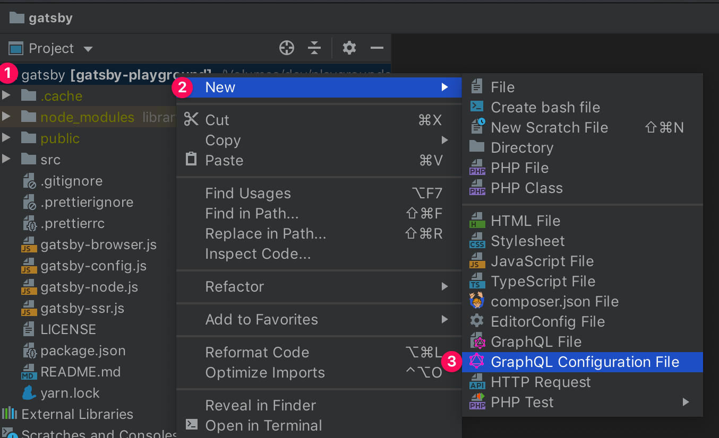This screenshot has width=719, height=438.
Task: Click the Create bash file terminal icon
Action: (477, 107)
